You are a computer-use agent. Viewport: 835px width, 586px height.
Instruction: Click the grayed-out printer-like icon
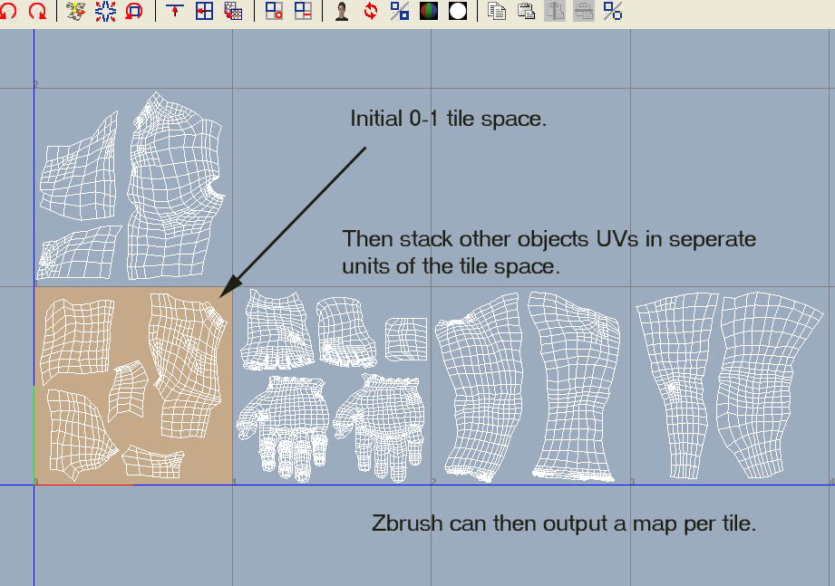(584, 11)
